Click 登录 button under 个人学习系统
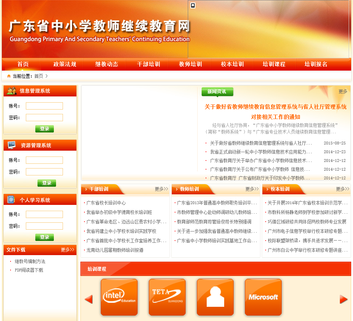The image size is (353, 321). click(44, 237)
